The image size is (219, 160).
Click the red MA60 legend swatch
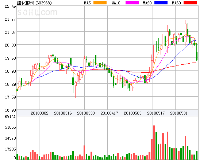[190, 3]
